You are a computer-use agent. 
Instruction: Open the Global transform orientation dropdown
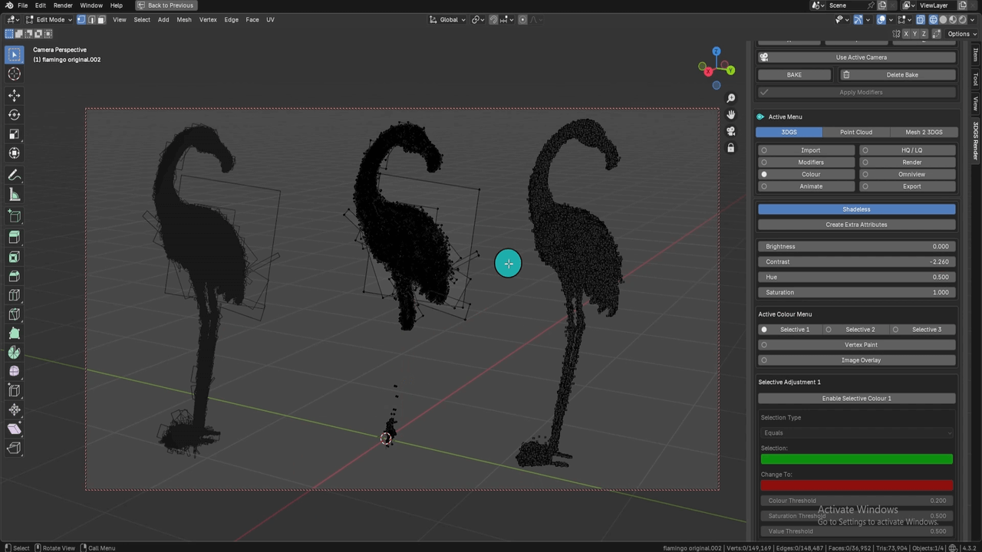[x=449, y=20]
